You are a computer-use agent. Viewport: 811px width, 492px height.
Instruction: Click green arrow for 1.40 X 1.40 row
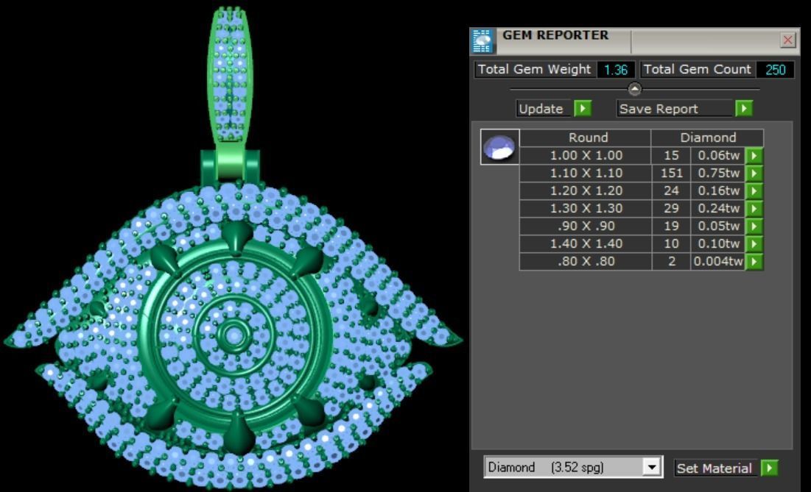tap(754, 243)
